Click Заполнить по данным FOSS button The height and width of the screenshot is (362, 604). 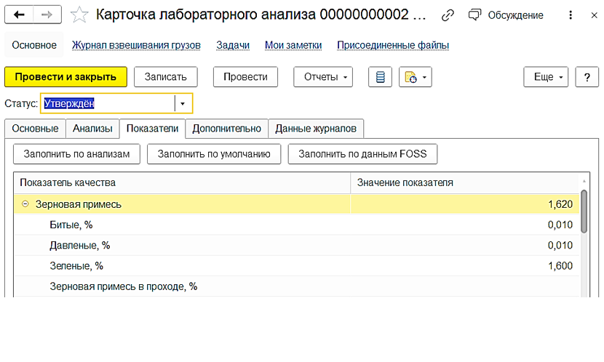click(x=362, y=154)
